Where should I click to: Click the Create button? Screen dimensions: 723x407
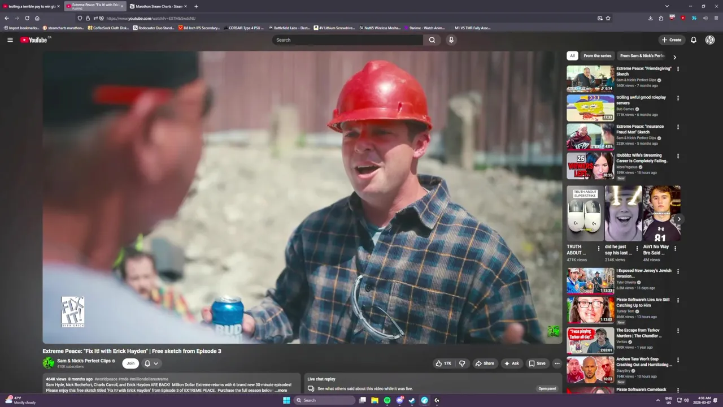point(672,40)
